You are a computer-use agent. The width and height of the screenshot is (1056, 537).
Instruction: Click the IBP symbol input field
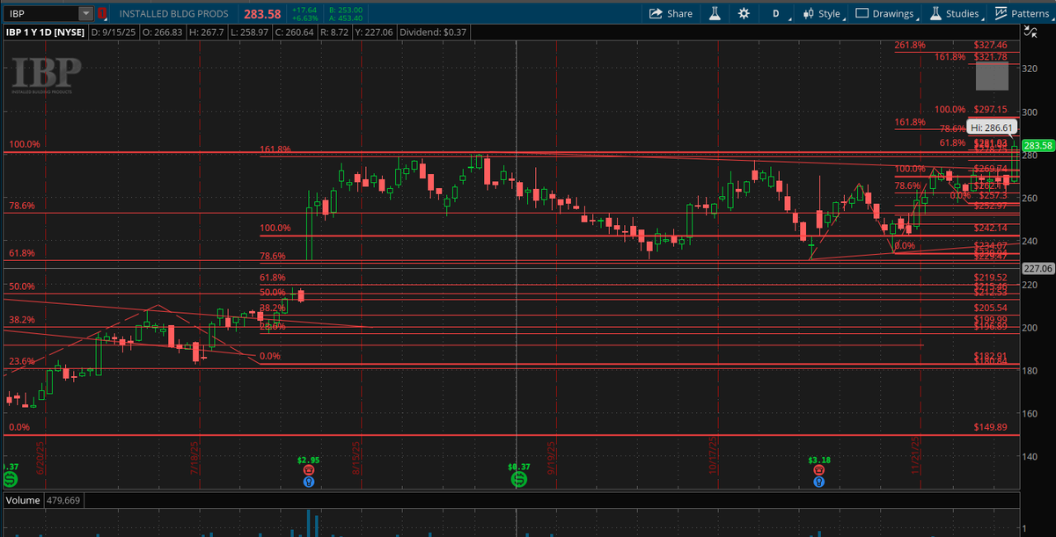[x=41, y=13]
